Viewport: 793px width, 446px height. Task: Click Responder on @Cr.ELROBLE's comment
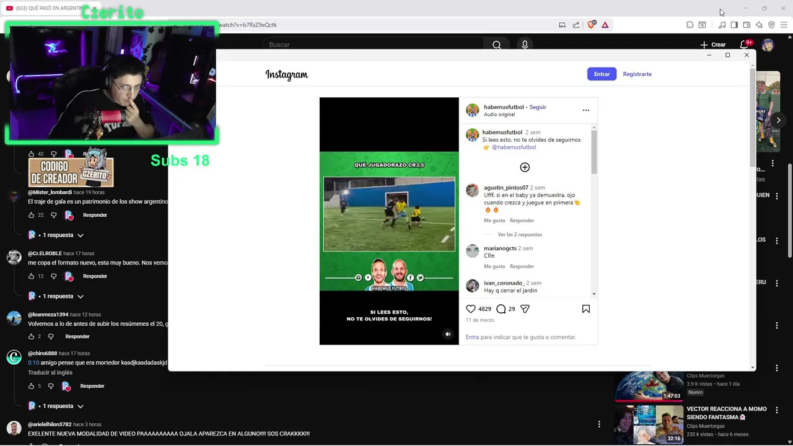click(x=95, y=276)
